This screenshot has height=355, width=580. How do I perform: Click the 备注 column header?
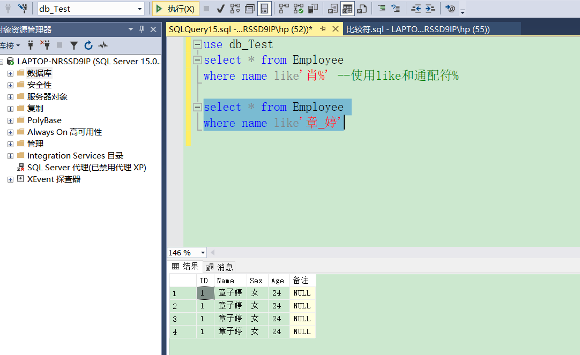pyautogui.click(x=302, y=281)
